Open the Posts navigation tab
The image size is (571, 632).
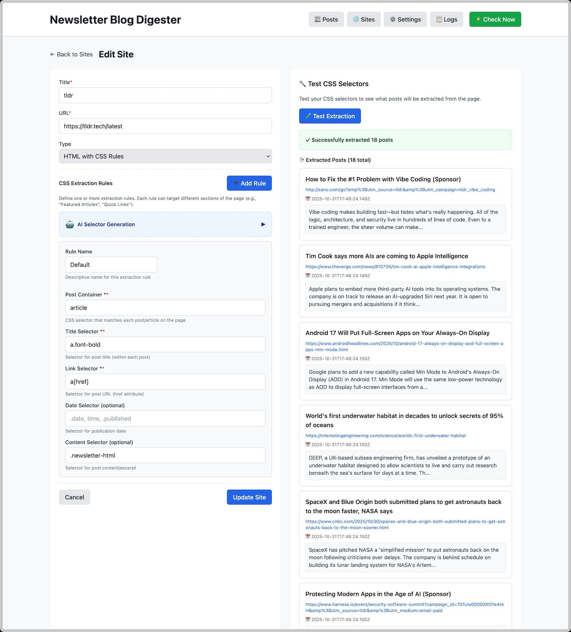(x=326, y=19)
